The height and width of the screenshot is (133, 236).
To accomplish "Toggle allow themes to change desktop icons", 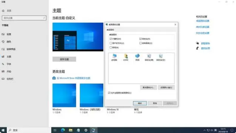I will click(x=109, y=93).
